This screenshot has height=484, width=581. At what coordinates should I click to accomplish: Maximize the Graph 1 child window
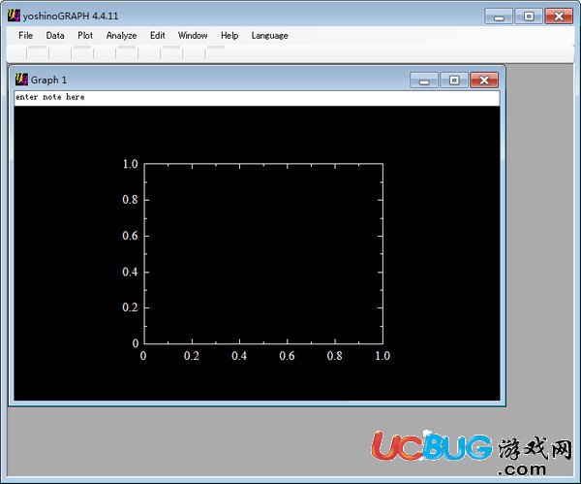454,81
